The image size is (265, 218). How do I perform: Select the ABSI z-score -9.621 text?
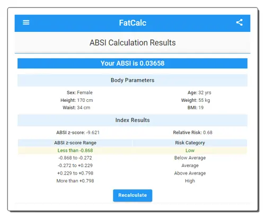pos(78,133)
